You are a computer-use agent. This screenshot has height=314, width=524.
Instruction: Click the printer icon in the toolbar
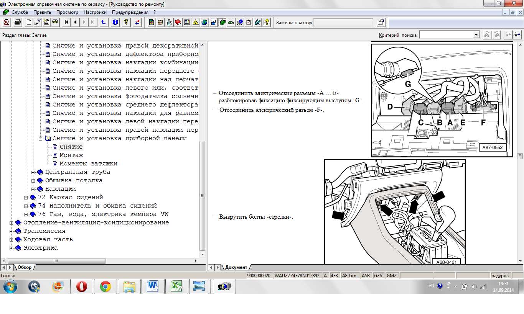click(x=18, y=22)
